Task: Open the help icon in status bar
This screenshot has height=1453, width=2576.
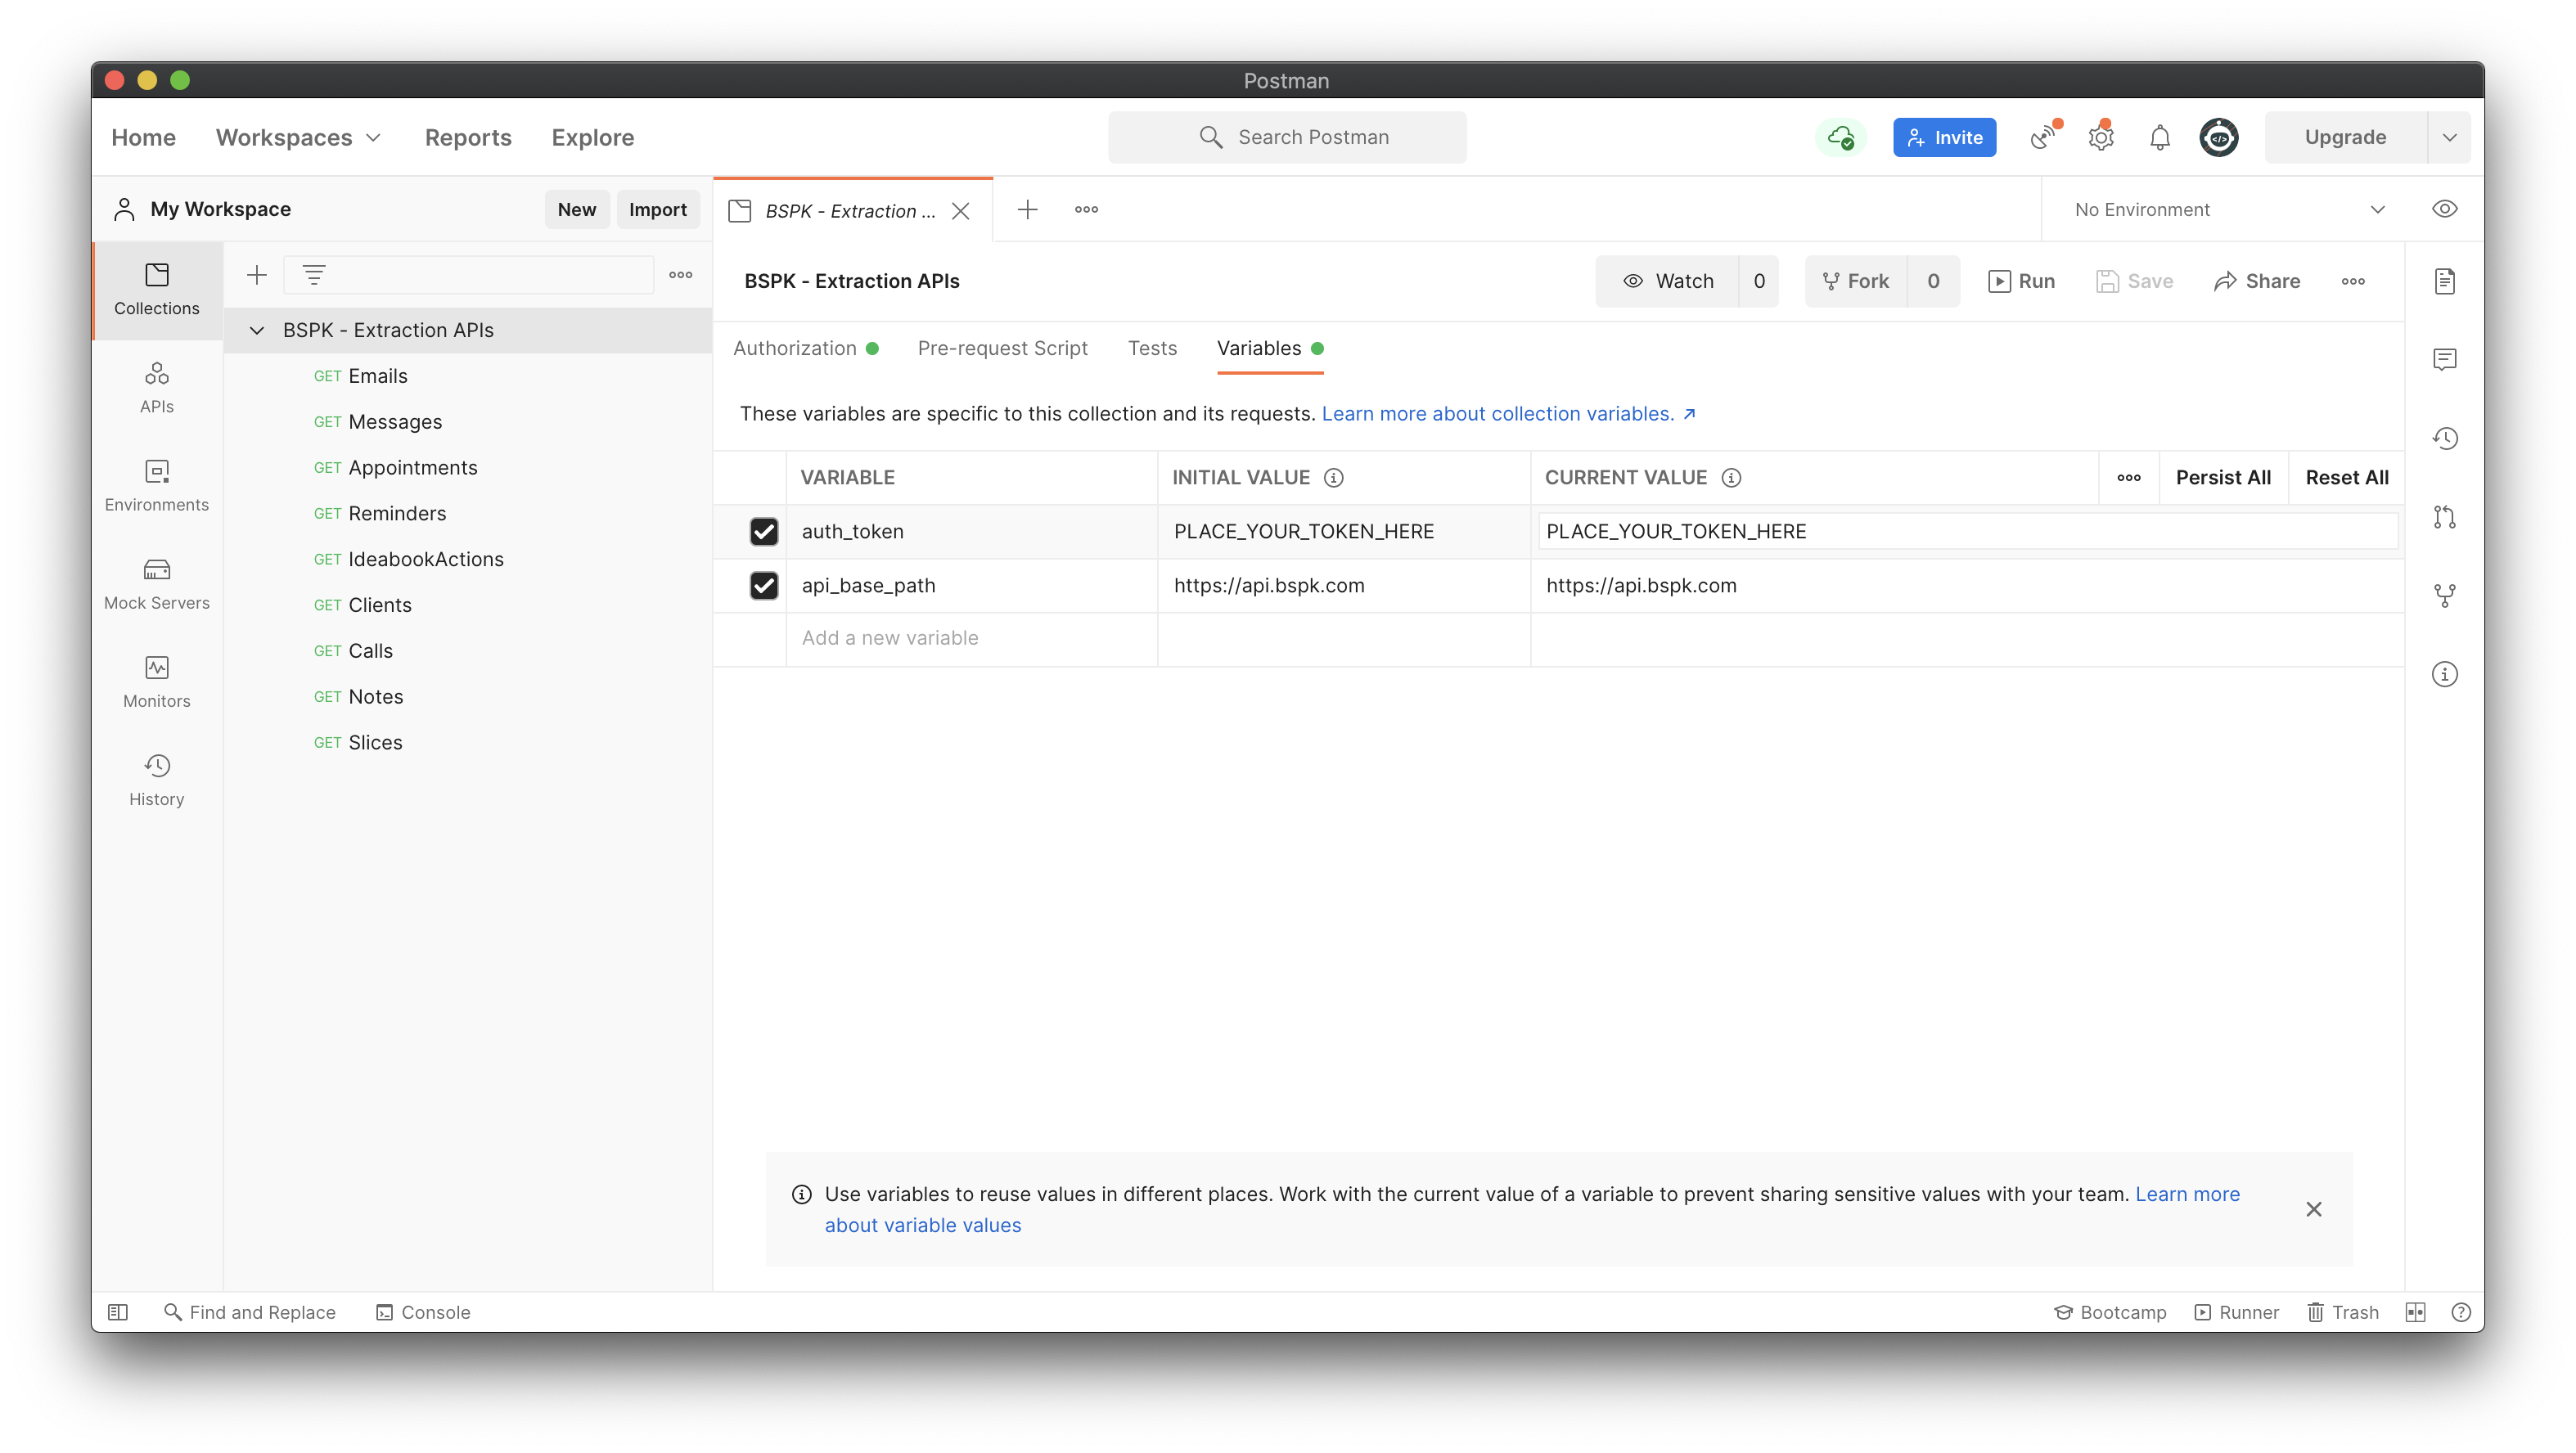Action: click(2461, 1312)
